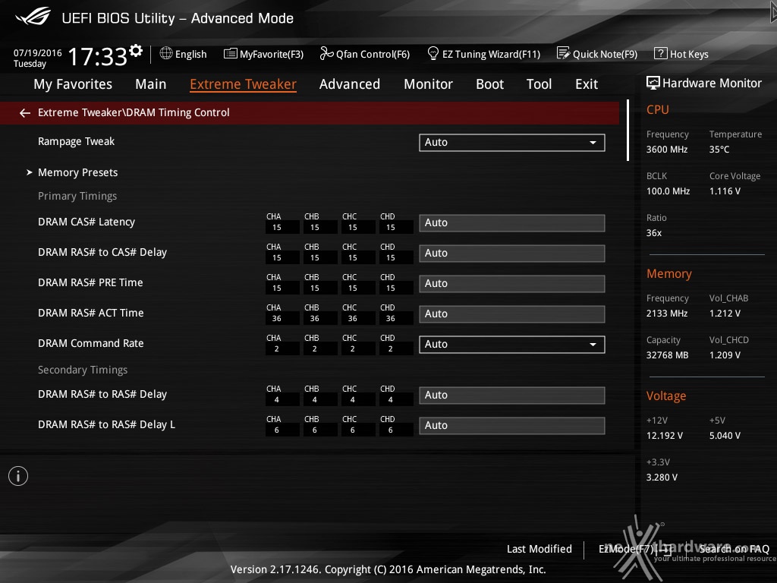Click the Extreme Tweaker\DRAM Timing Control breadcrumb
Image resolution: width=777 pixels, height=583 pixels.
coord(134,112)
